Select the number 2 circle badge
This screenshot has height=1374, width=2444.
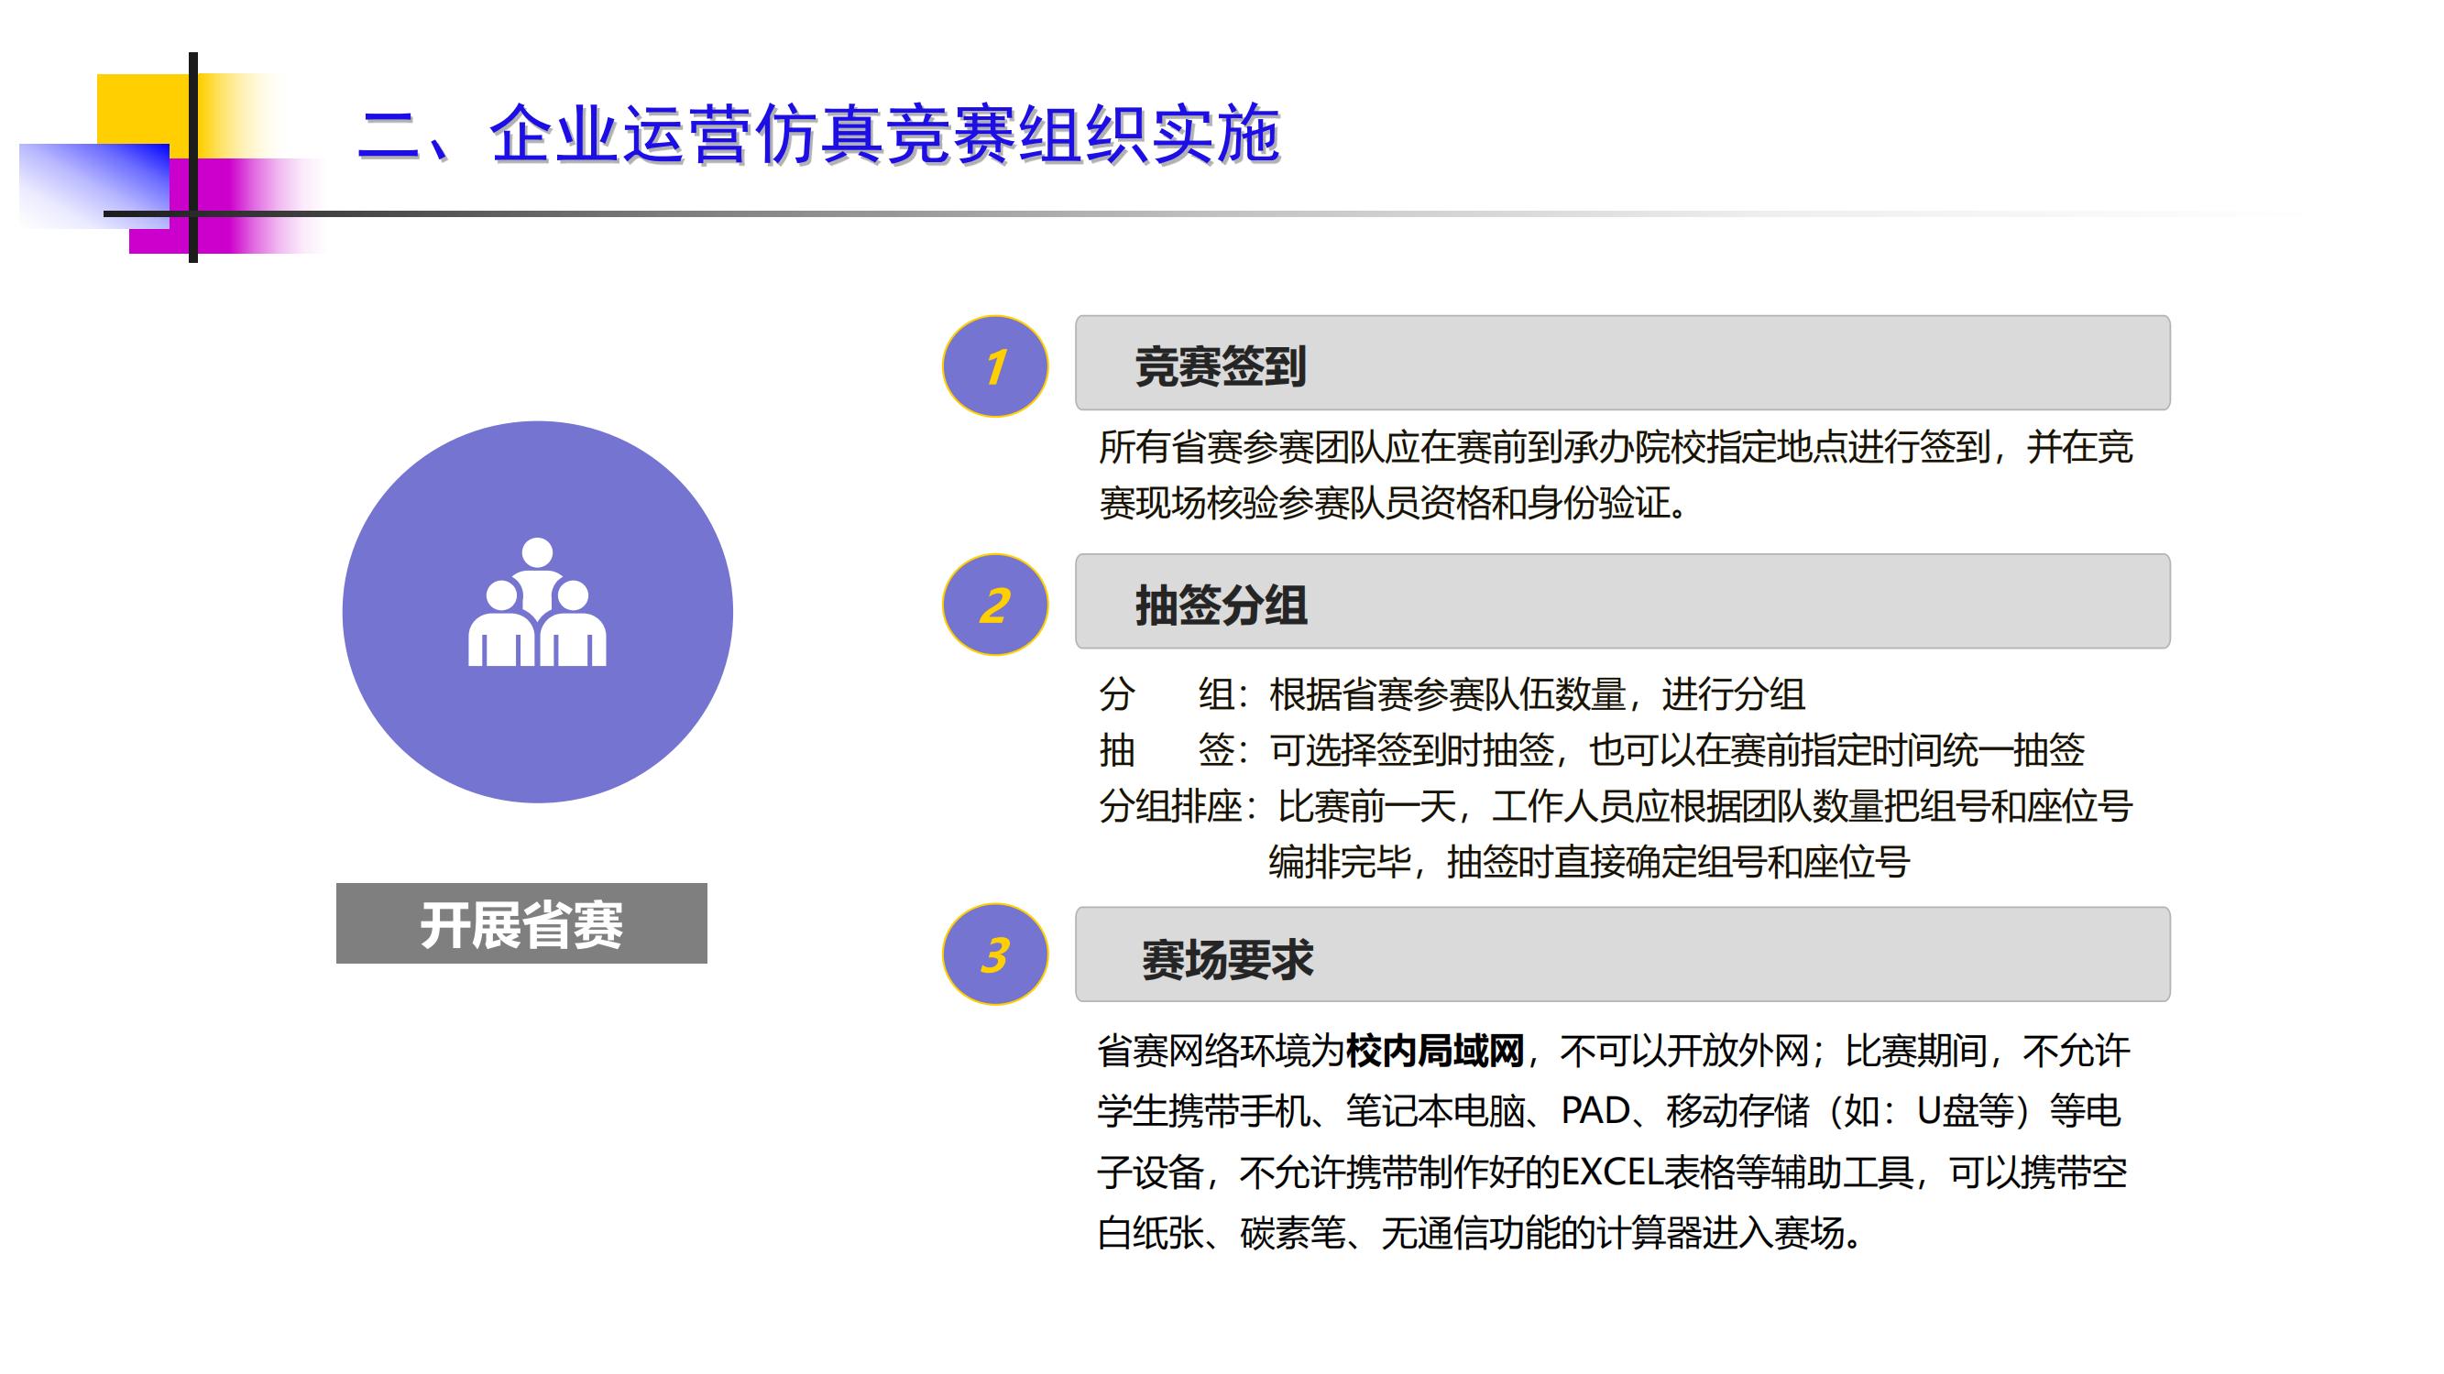994,605
